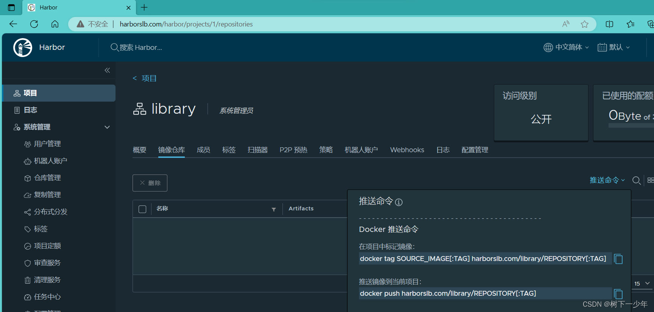Open 项目定额 in the sidebar
This screenshot has height=312, width=654.
pyautogui.click(x=47, y=246)
